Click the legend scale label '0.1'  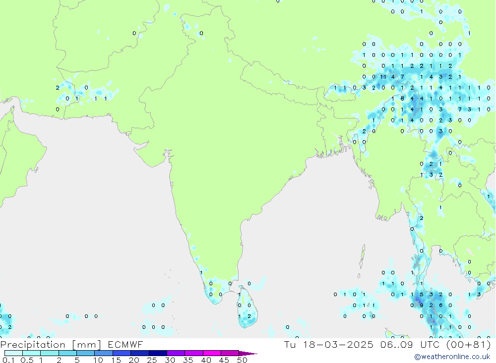point(8,360)
